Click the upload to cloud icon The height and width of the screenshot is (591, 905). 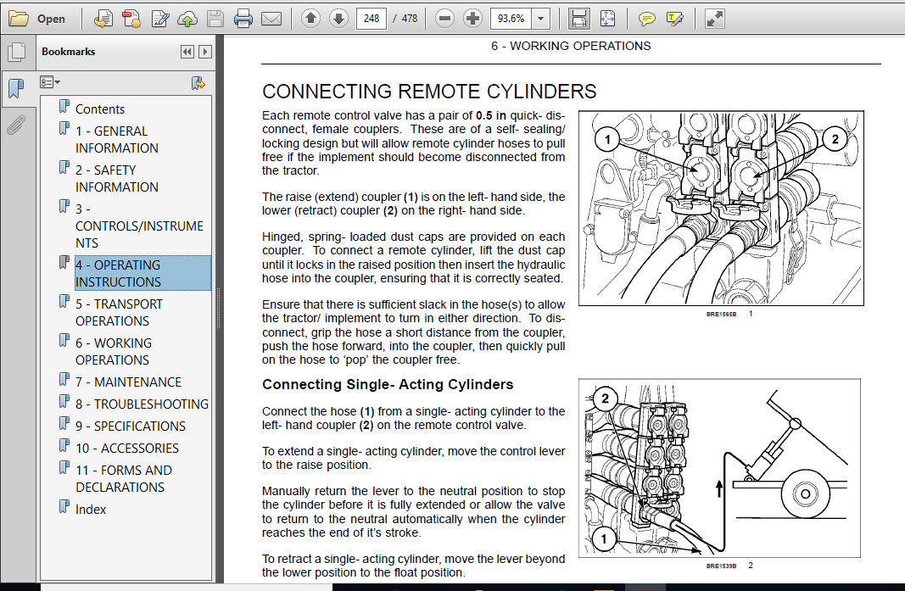pyautogui.click(x=187, y=19)
